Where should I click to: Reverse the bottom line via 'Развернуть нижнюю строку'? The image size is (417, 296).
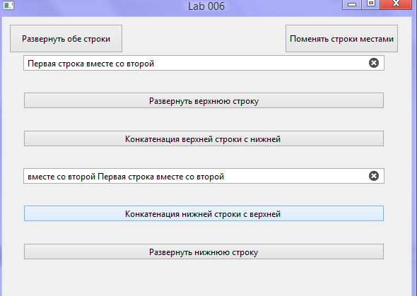click(204, 251)
